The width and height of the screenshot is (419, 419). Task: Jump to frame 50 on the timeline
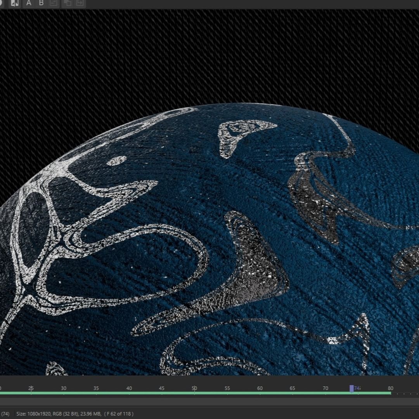194,388
